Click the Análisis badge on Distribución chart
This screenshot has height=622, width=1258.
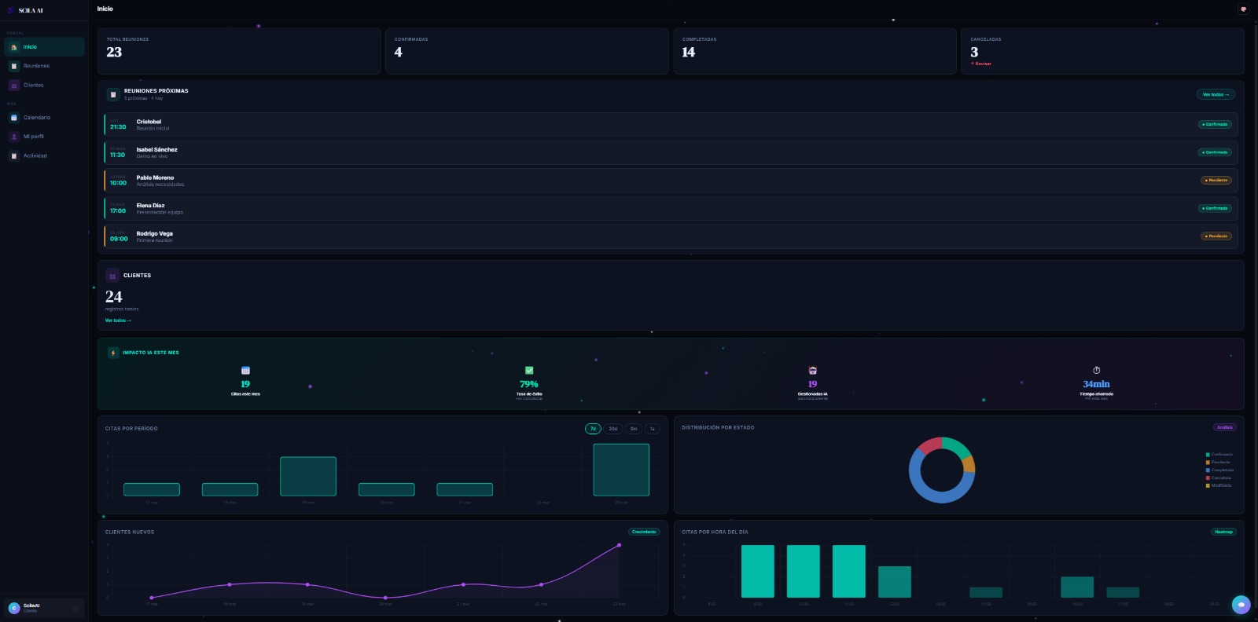click(1225, 427)
